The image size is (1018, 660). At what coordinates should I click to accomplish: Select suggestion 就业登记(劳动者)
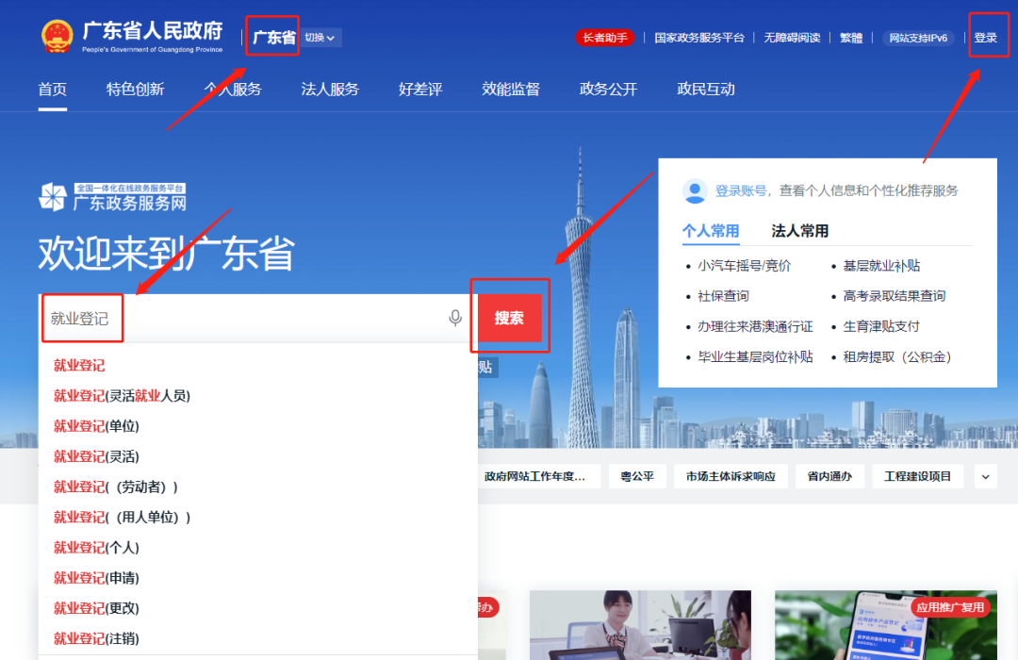pyautogui.click(x=116, y=487)
